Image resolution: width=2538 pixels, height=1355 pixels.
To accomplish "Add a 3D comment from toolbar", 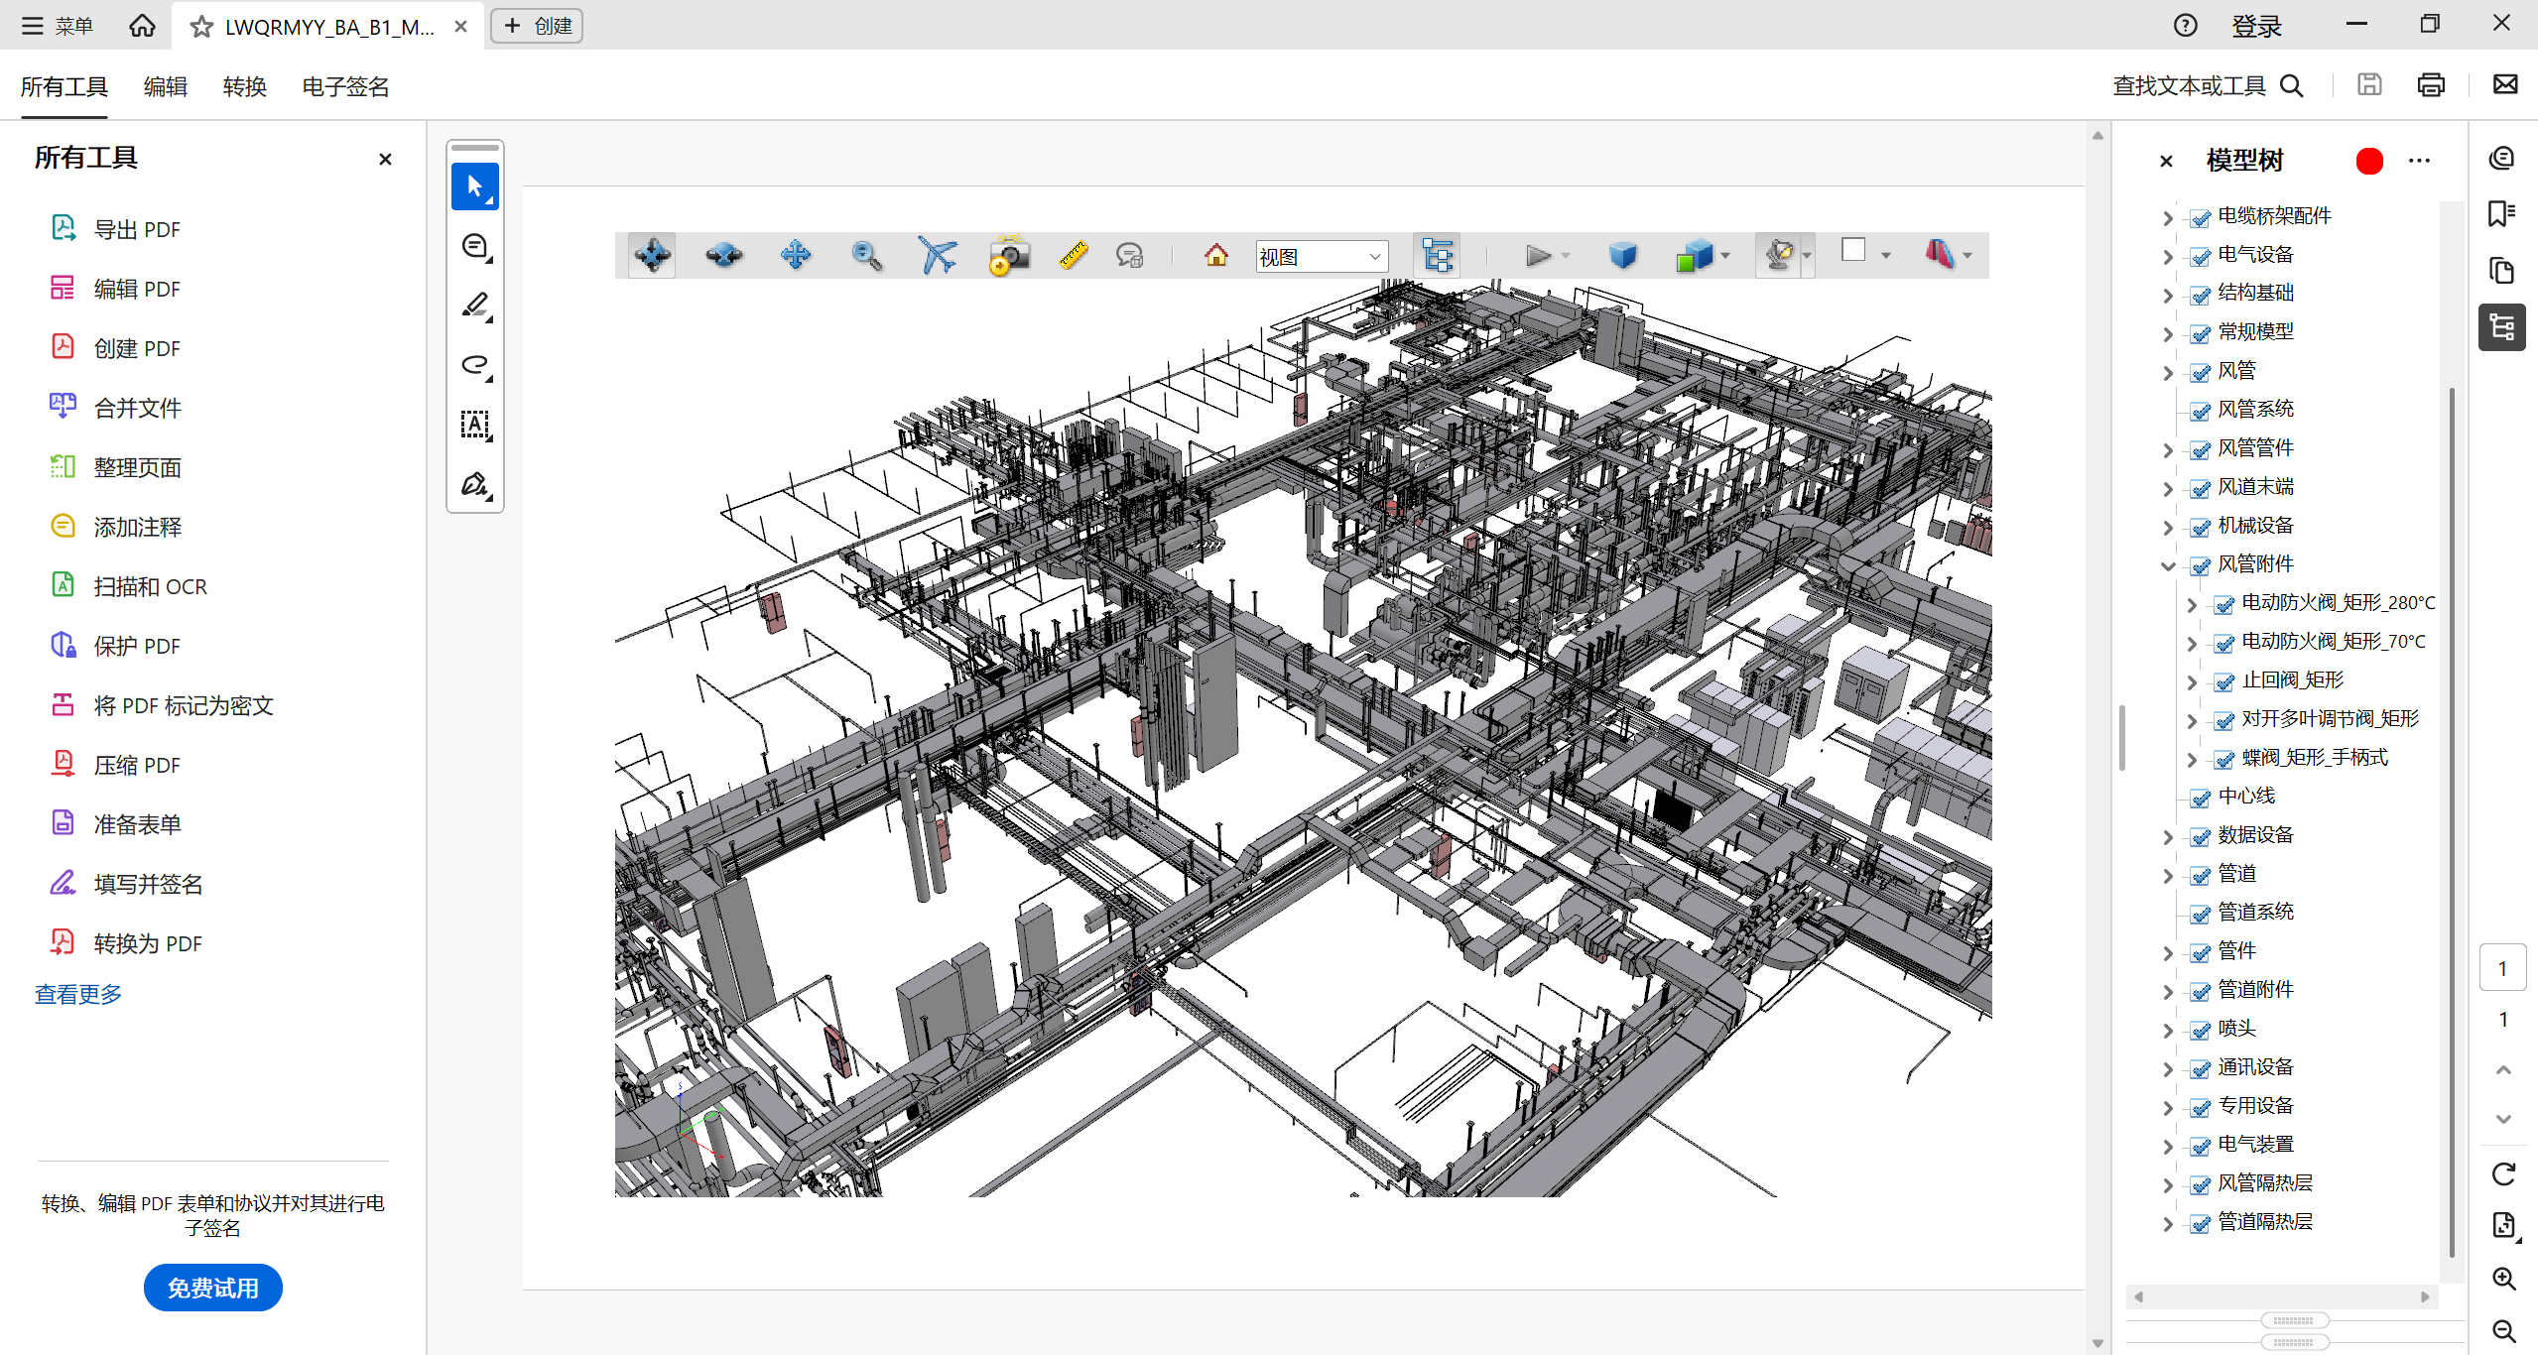I will pos(1129,256).
